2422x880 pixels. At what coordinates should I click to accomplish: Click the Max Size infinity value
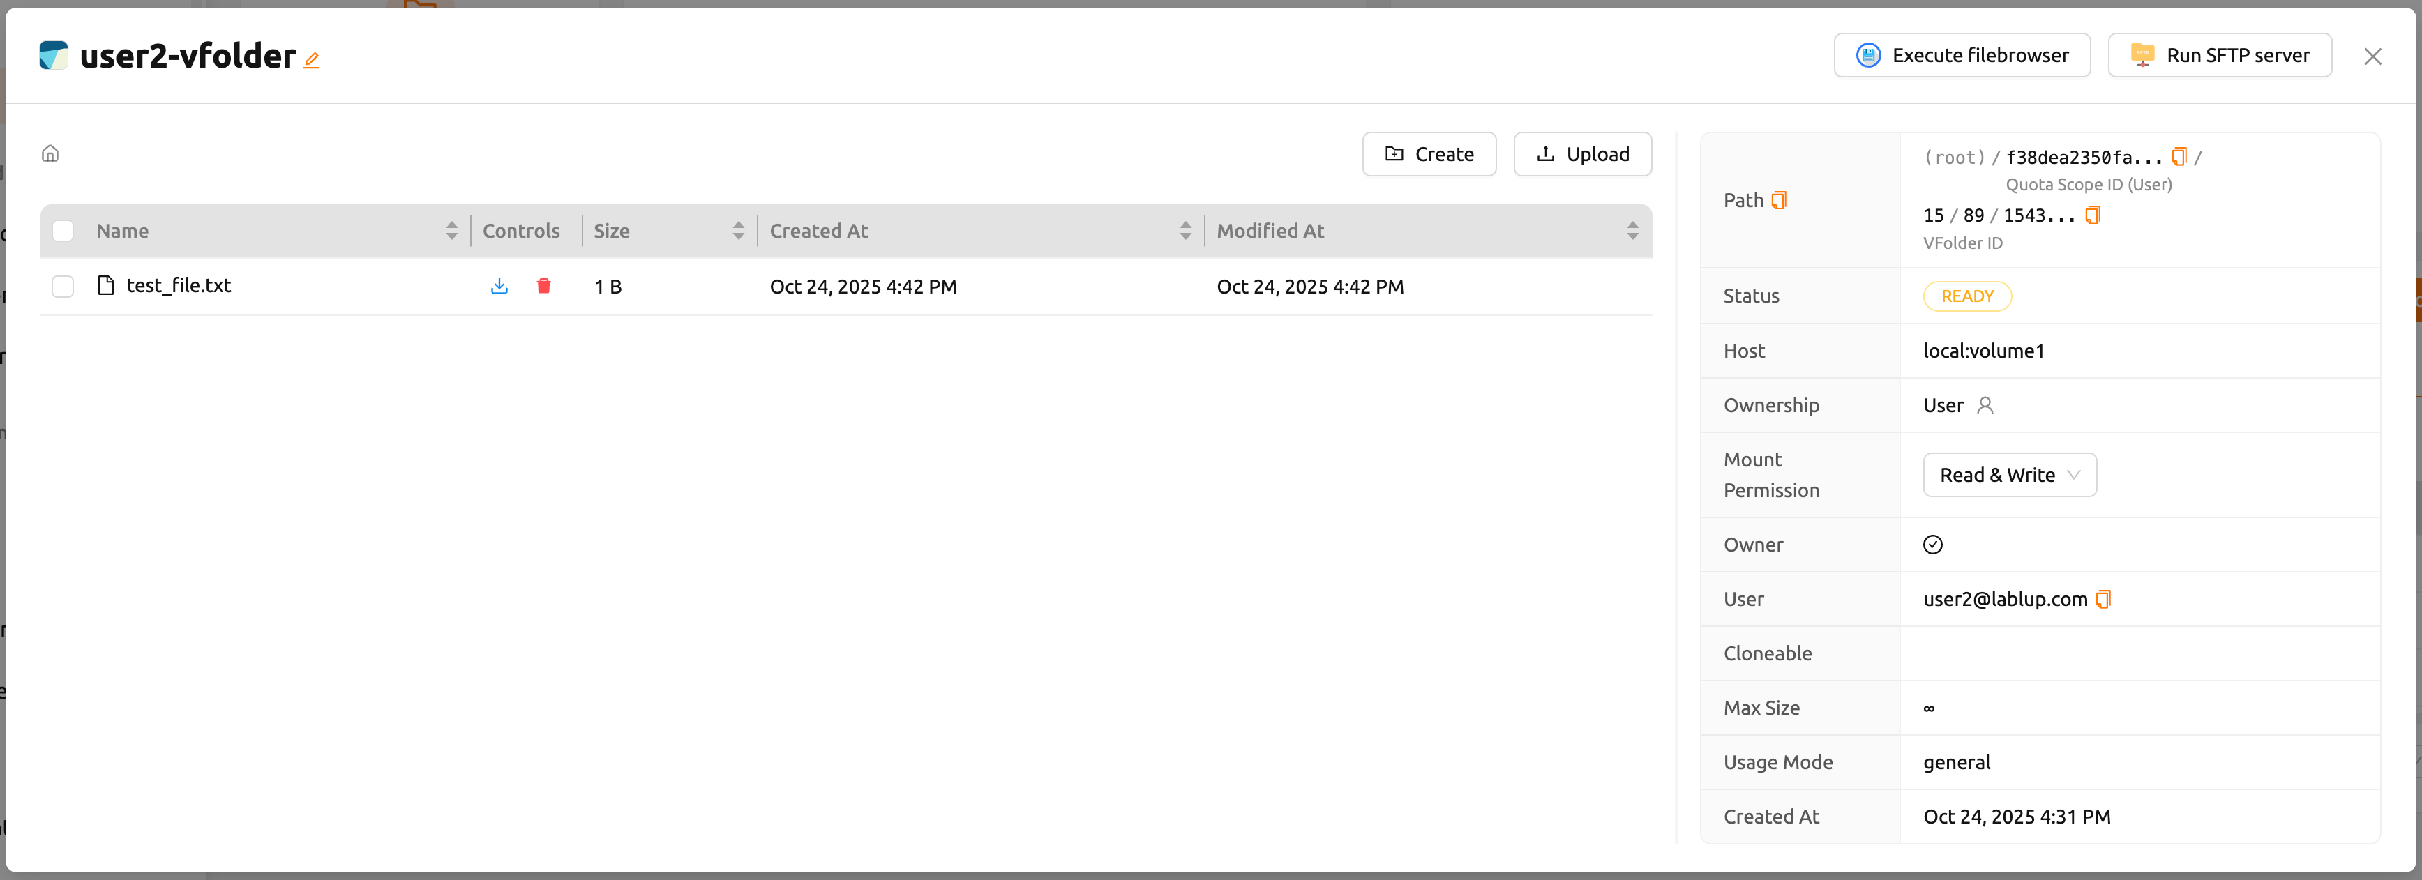1928,708
